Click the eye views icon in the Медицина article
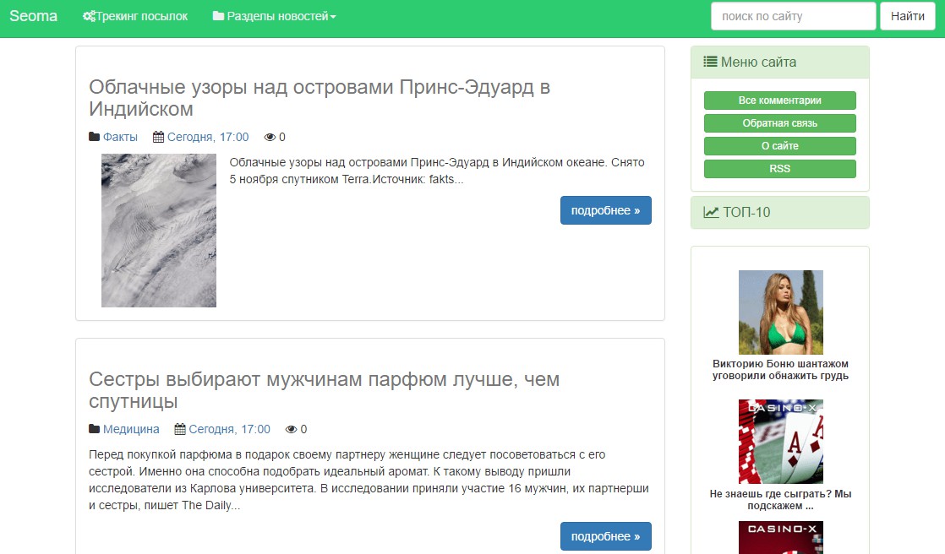Viewport: 945px width, 554px height. pos(291,429)
